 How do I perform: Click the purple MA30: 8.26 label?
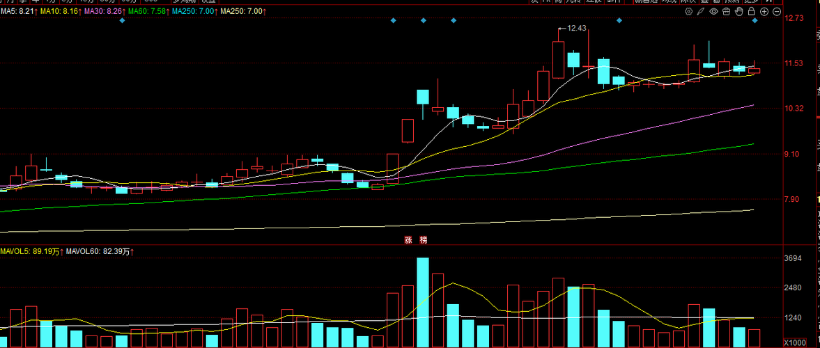104,11
